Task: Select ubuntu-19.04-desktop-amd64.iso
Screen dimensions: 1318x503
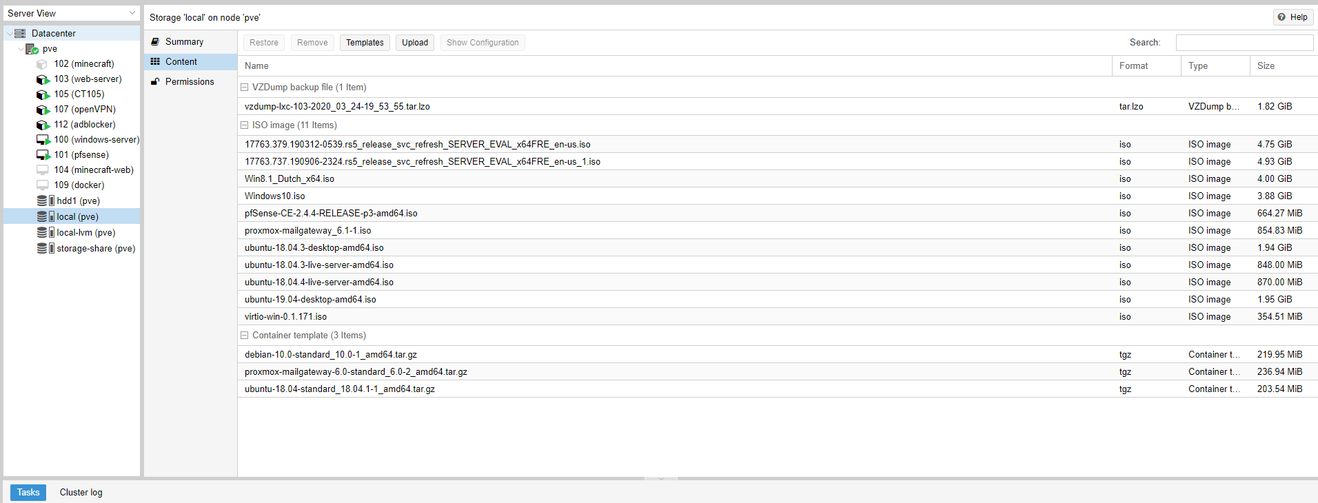Action: (778, 299)
